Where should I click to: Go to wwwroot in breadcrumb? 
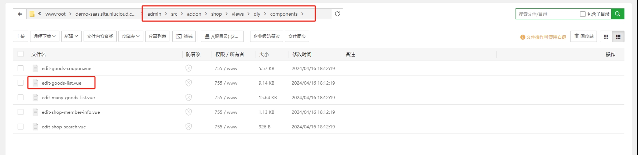(55, 14)
